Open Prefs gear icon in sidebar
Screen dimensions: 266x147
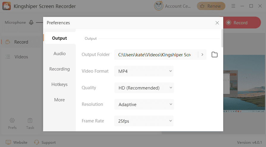[12, 120]
